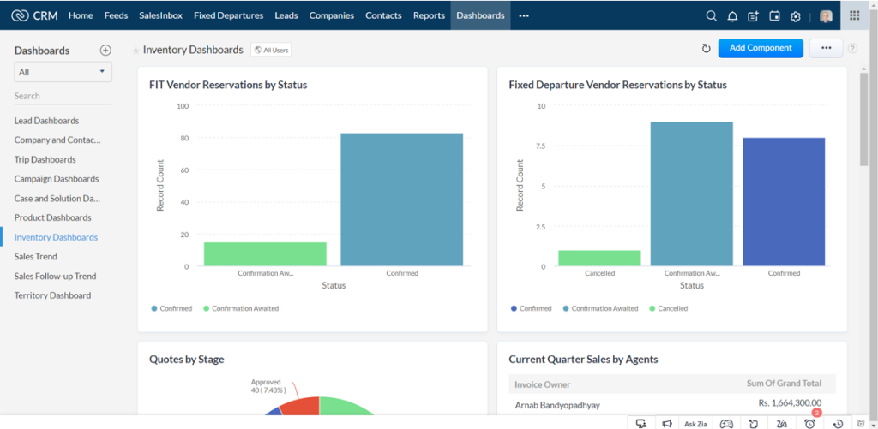Screen dimensions: 878x429
Task: Refresh the dashboard with reload icon
Action: [707, 49]
